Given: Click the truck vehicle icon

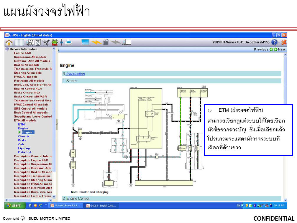Looking at the screenshot, I should click(127, 42).
